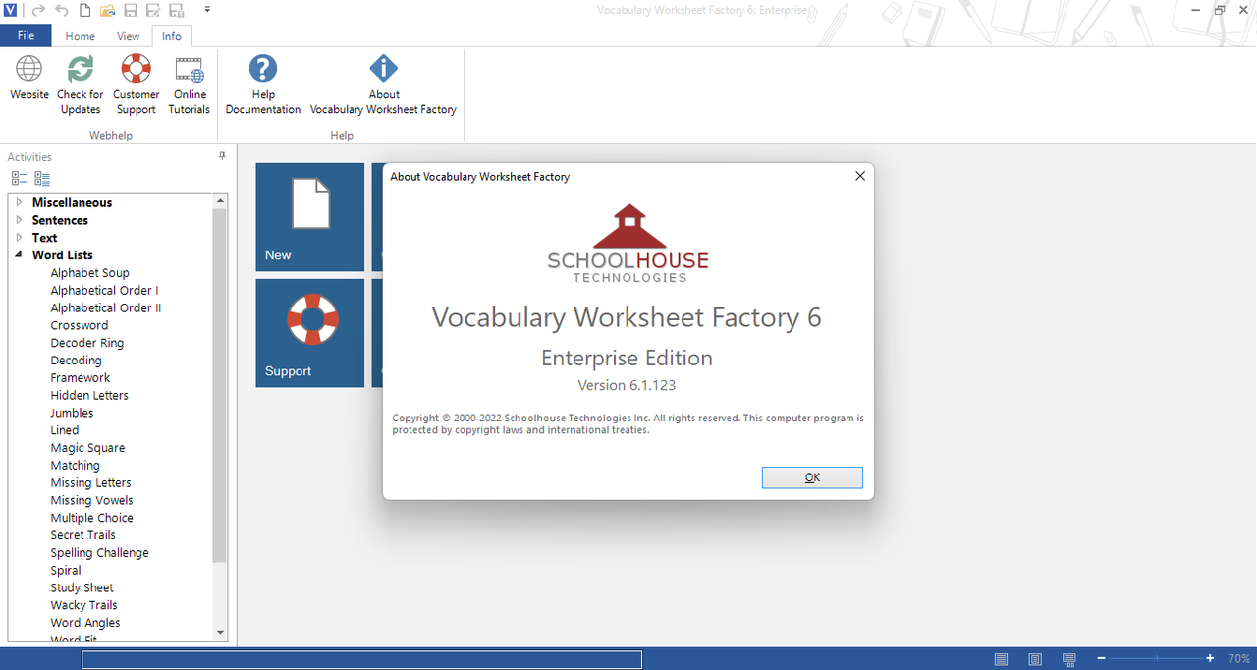
Task: Select the Jumbles activity
Action: coord(72,414)
